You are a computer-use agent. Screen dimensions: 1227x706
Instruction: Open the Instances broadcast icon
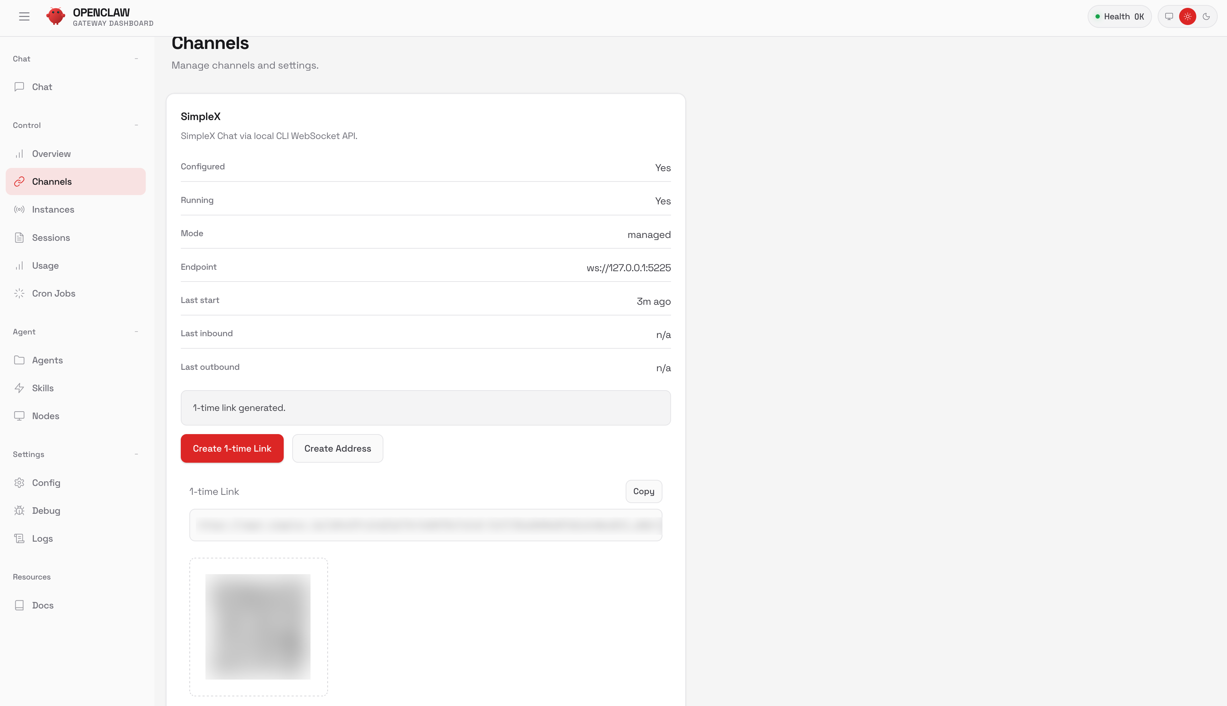(x=19, y=209)
